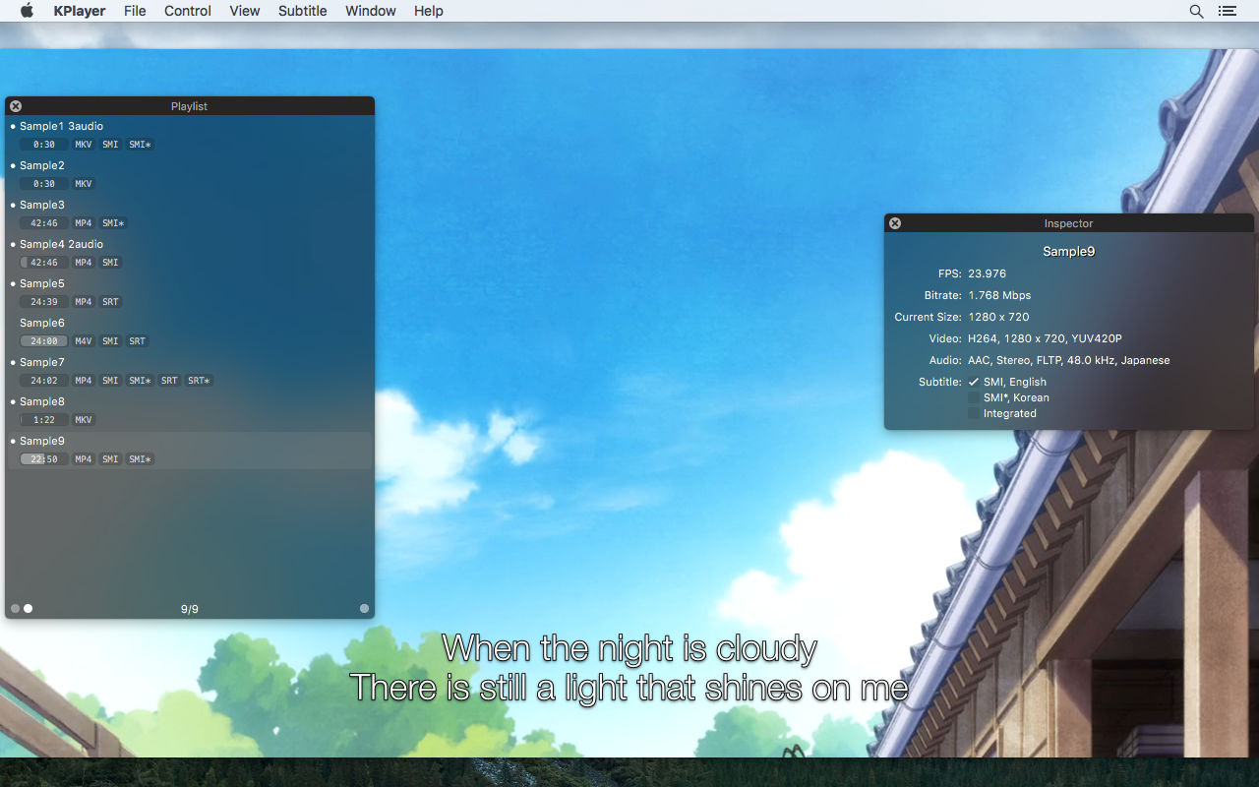
Task: Select Sample4 2audio in the playlist
Action: (190, 254)
